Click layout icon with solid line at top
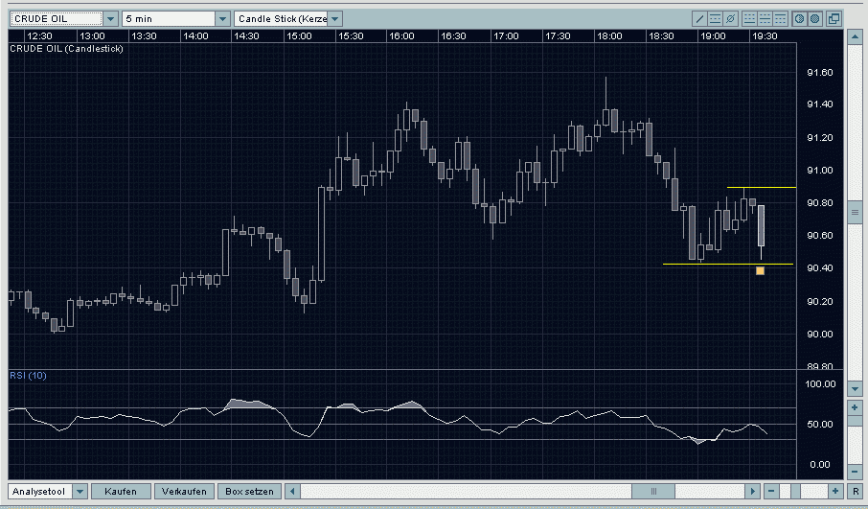 (x=781, y=19)
